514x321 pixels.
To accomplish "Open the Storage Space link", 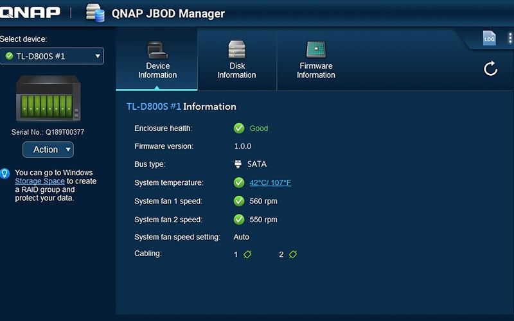I will pyautogui.click(x=40, y=182).
